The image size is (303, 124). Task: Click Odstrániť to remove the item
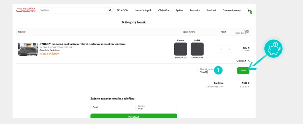[x=241, y=61]
